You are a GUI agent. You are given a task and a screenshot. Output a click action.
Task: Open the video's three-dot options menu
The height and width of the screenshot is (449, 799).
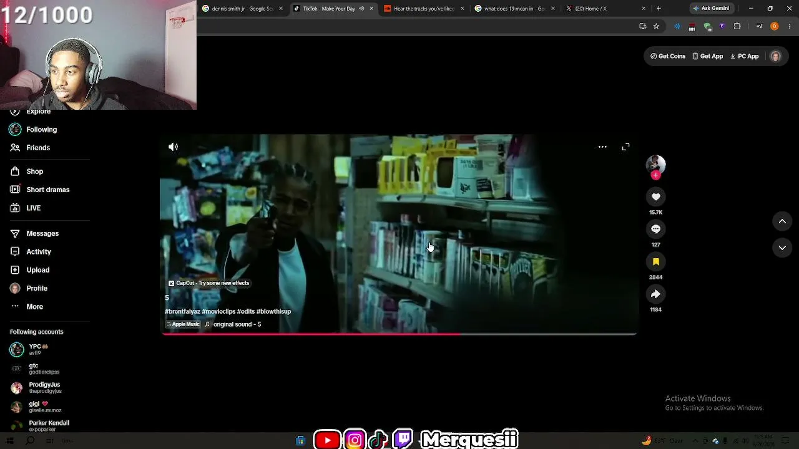point(602,147)
